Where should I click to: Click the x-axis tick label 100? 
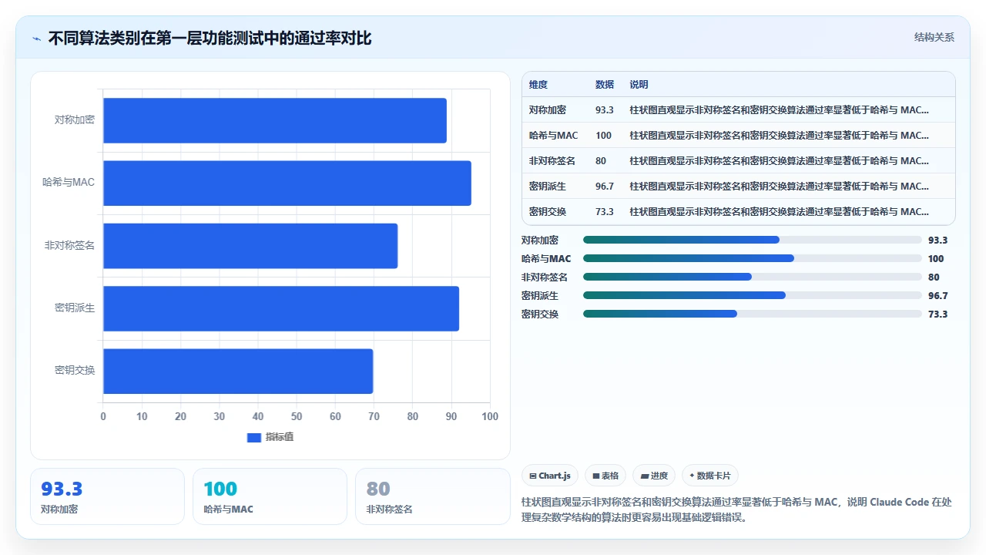490,416
